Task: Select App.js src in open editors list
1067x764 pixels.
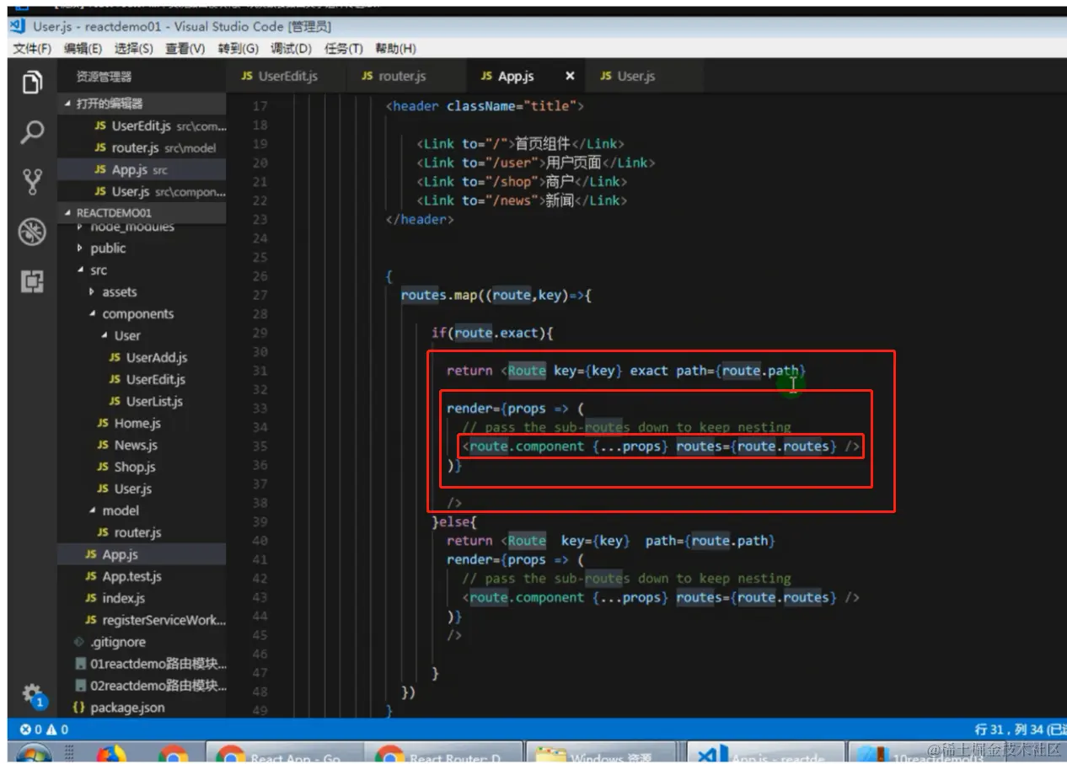Action: (x=142, y=170)
